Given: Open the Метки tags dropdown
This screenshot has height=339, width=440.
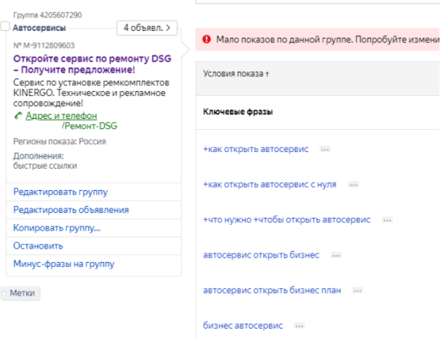Looking at the screenshot, I should click(x=21, y=293).
